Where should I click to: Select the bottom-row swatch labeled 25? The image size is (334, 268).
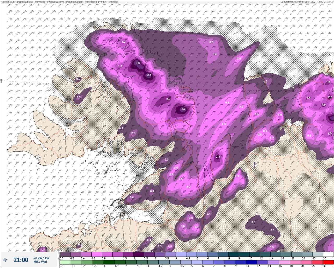pos(317,262)
